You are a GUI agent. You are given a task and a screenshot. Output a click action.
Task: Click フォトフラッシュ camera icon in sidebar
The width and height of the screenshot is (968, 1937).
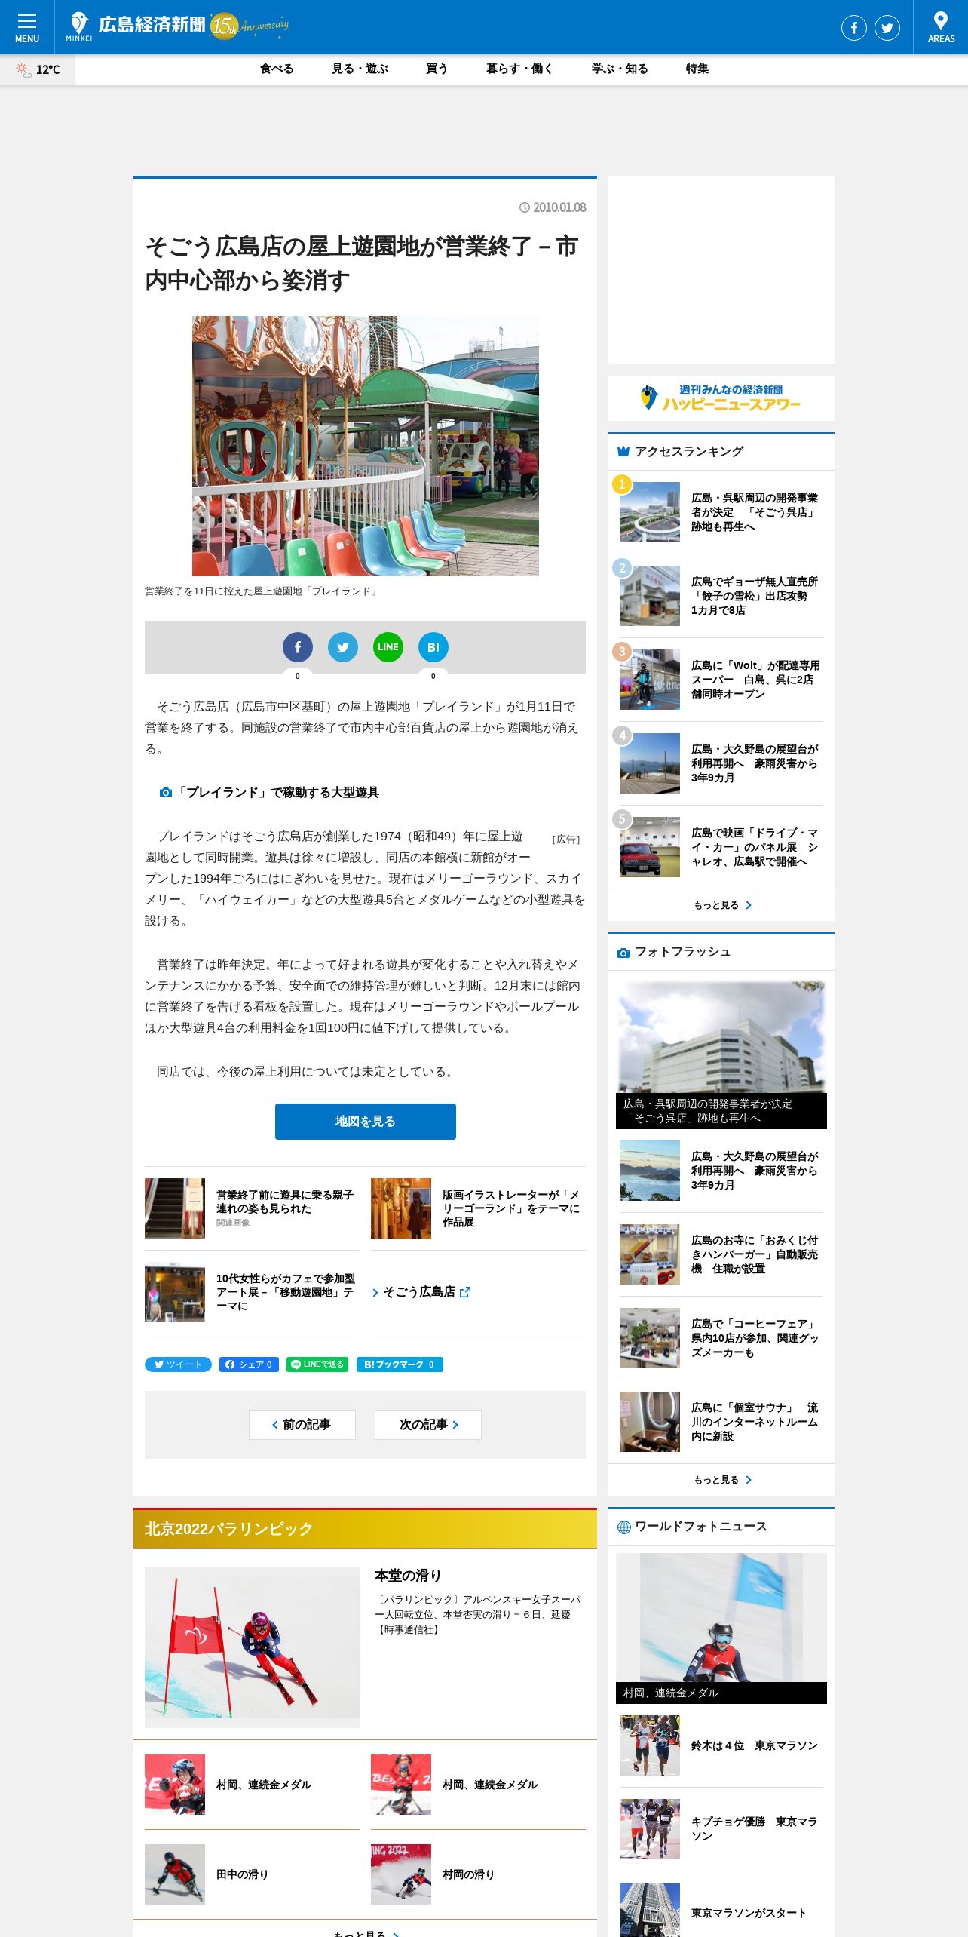click(x=623, y=953)
